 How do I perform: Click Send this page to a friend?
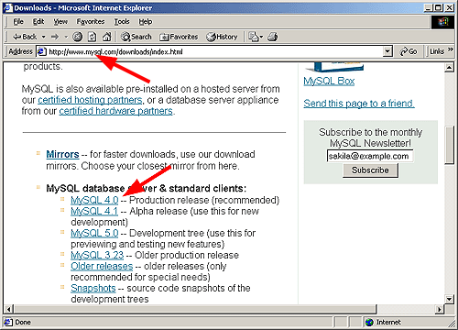point(359,104)
